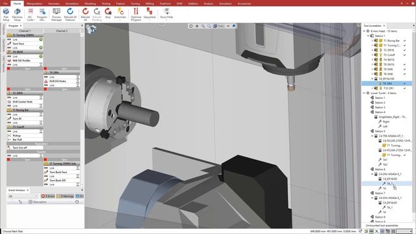Click the rotate view icon in viewport toolbar
416x234 pixels.
tap(190, 26)
